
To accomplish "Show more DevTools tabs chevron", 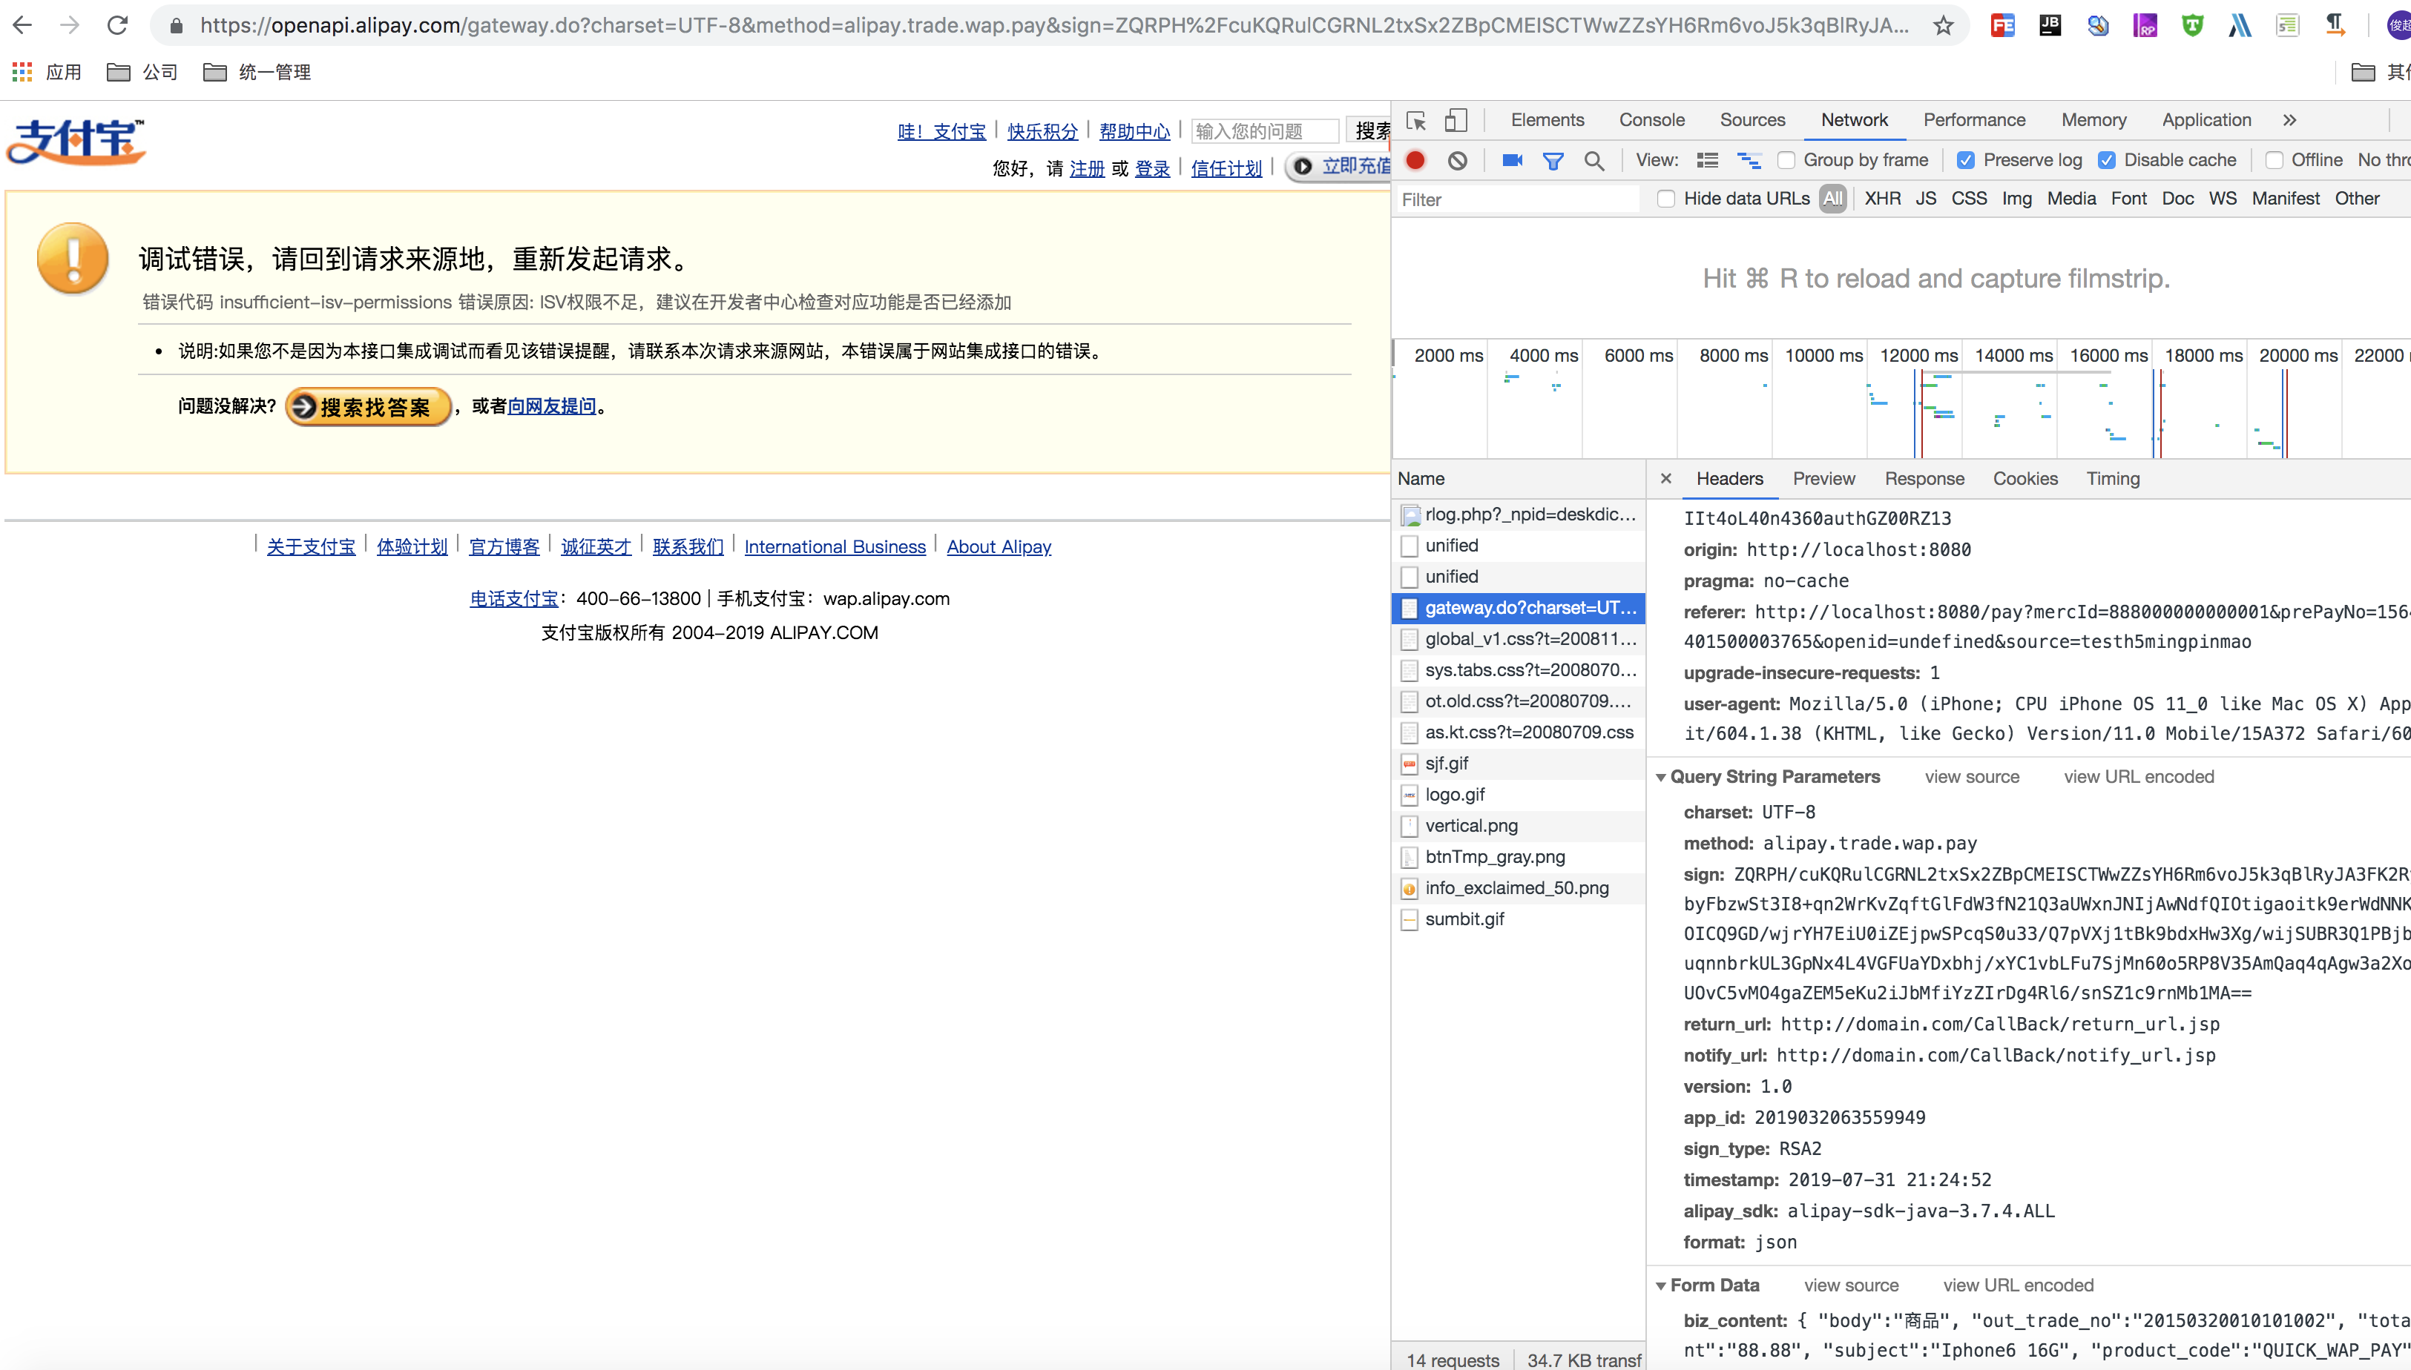I will 2289,120.
